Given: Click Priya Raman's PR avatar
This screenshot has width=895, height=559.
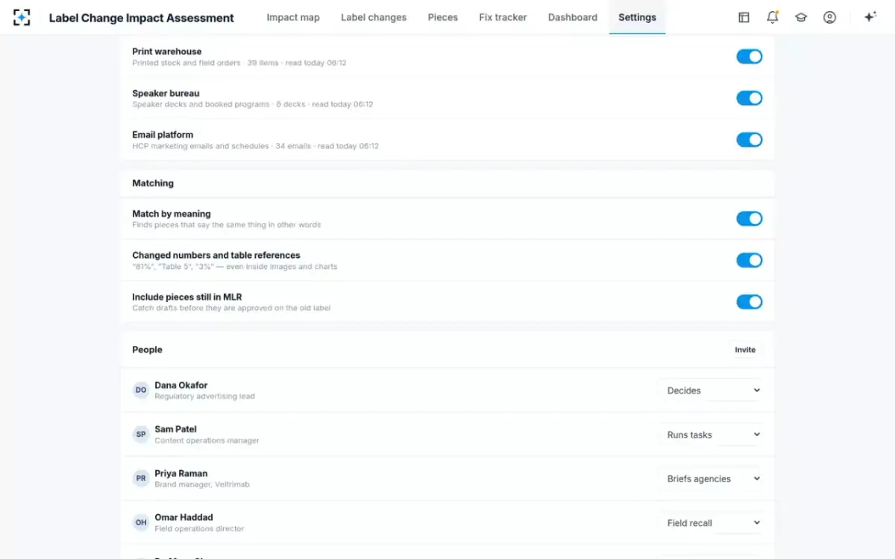Looking at the screenshot, I should coord(141,479).
